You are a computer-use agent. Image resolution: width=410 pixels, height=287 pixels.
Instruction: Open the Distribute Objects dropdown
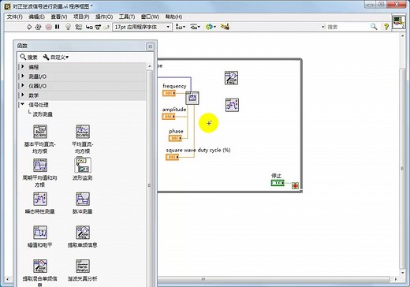195,27
